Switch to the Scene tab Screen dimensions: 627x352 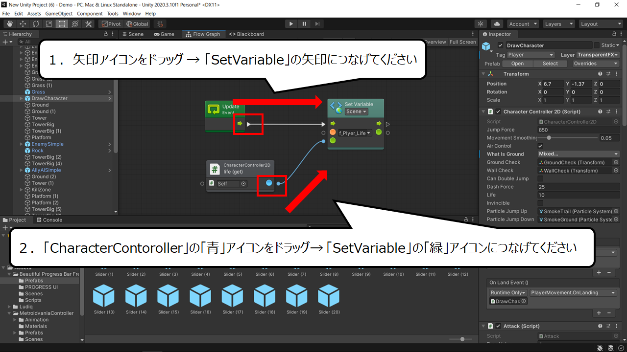coord(132,34)
